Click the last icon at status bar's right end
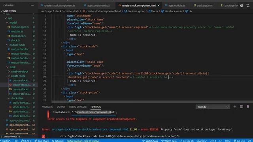This screenshot has width=253, height=142. pyautogui.click(x=249, y=141)
